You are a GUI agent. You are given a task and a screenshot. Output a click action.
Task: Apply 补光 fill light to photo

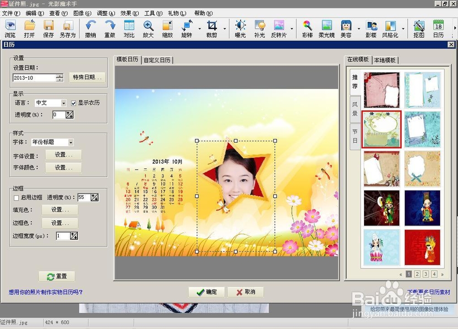tap(260, 28)
